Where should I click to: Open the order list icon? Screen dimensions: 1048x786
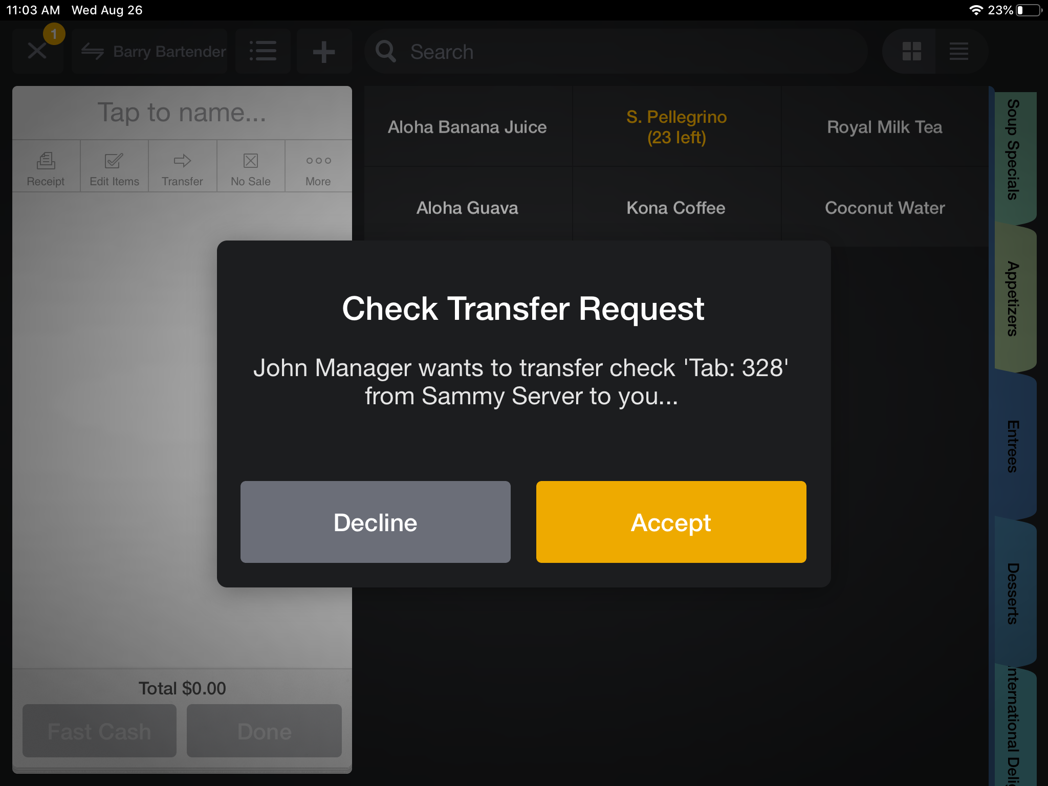point(263,51)
